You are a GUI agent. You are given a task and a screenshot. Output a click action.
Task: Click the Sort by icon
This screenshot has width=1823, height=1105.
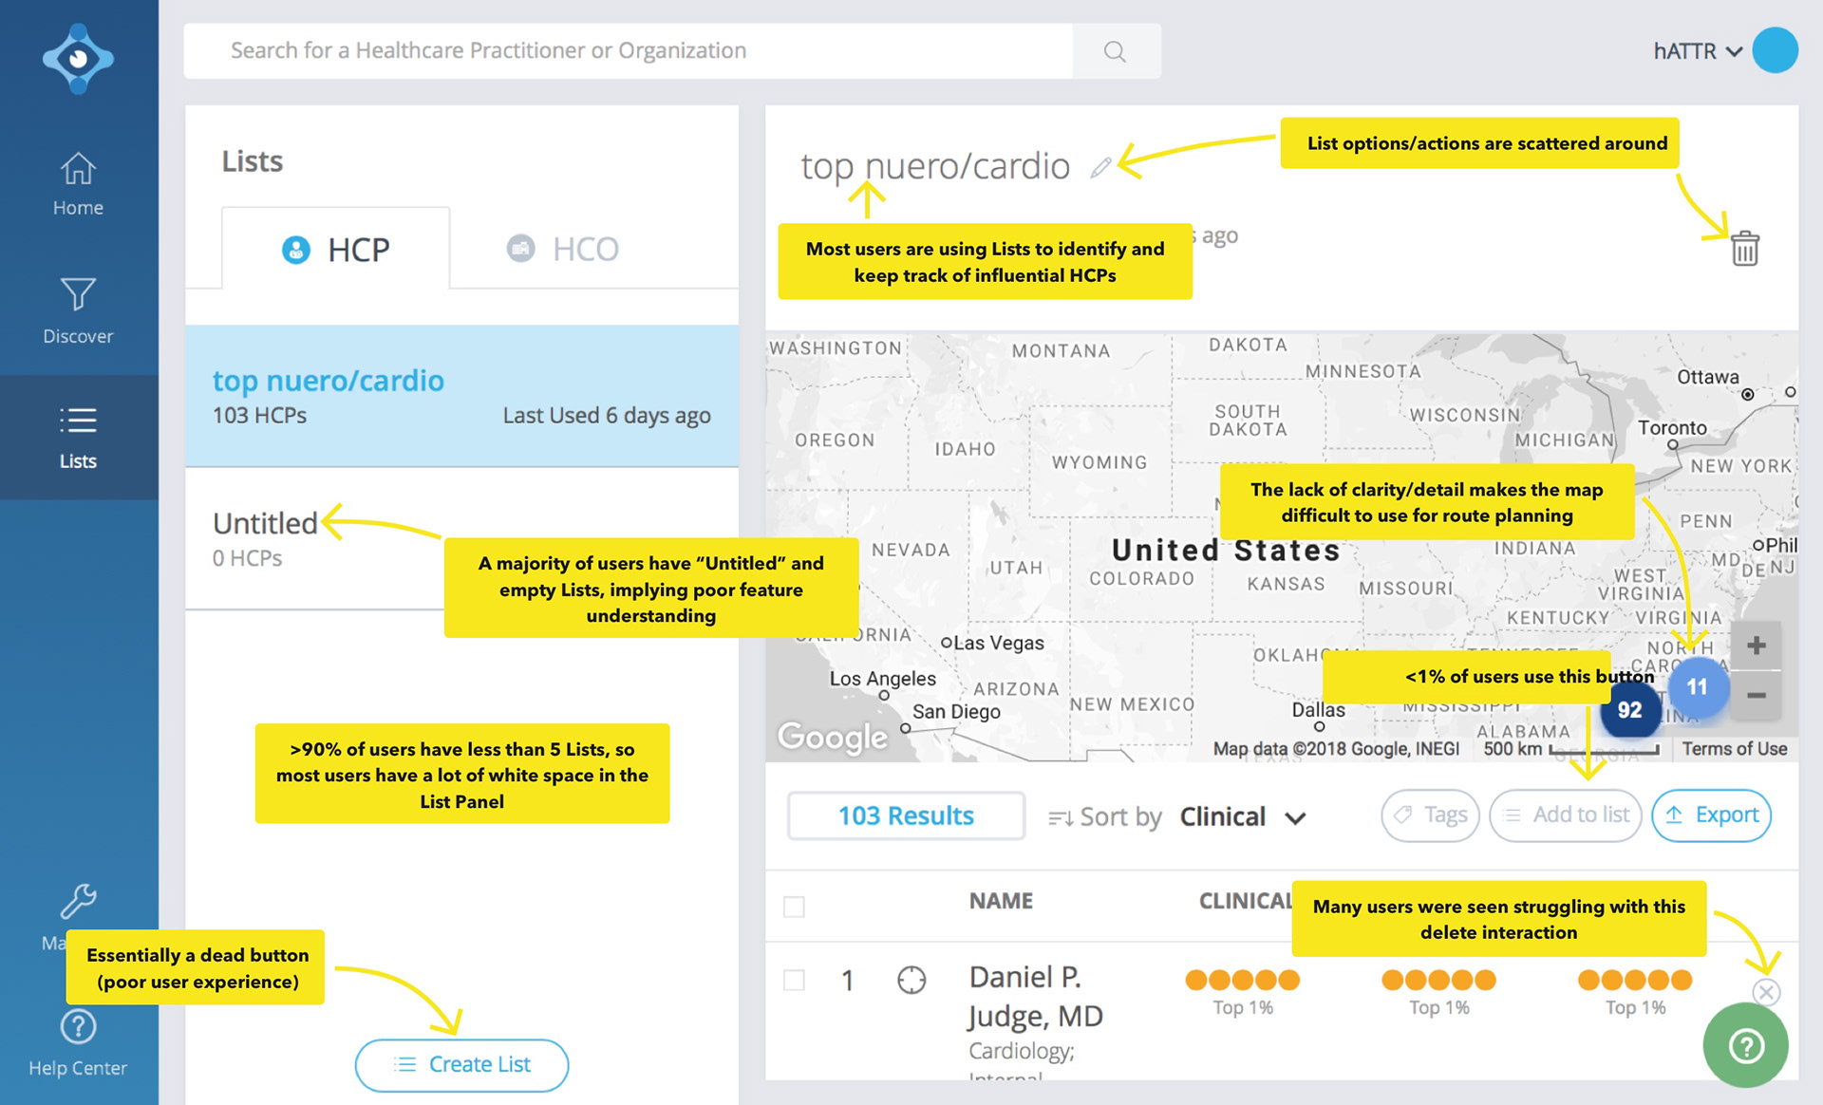1060,817
